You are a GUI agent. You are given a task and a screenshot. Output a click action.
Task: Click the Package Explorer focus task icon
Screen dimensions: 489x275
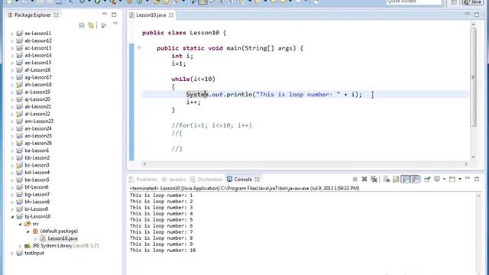(x=104, y=25)
